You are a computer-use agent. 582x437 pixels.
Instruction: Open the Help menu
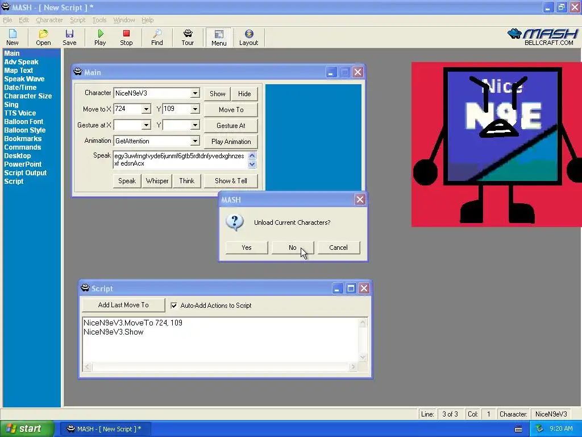point(147,20)
